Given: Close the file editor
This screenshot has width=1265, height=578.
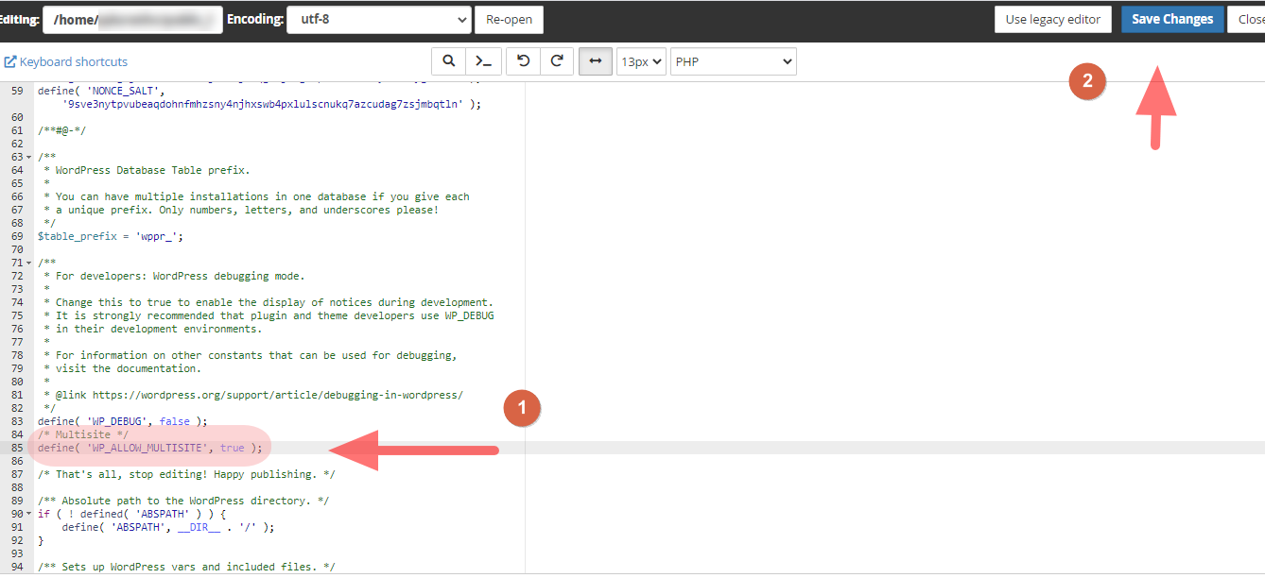Looking at the screenshot, I should pos(1250,19).
